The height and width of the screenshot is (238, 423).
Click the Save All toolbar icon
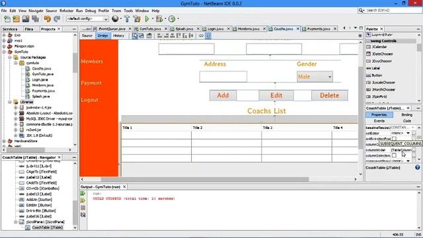pos(35,19)
